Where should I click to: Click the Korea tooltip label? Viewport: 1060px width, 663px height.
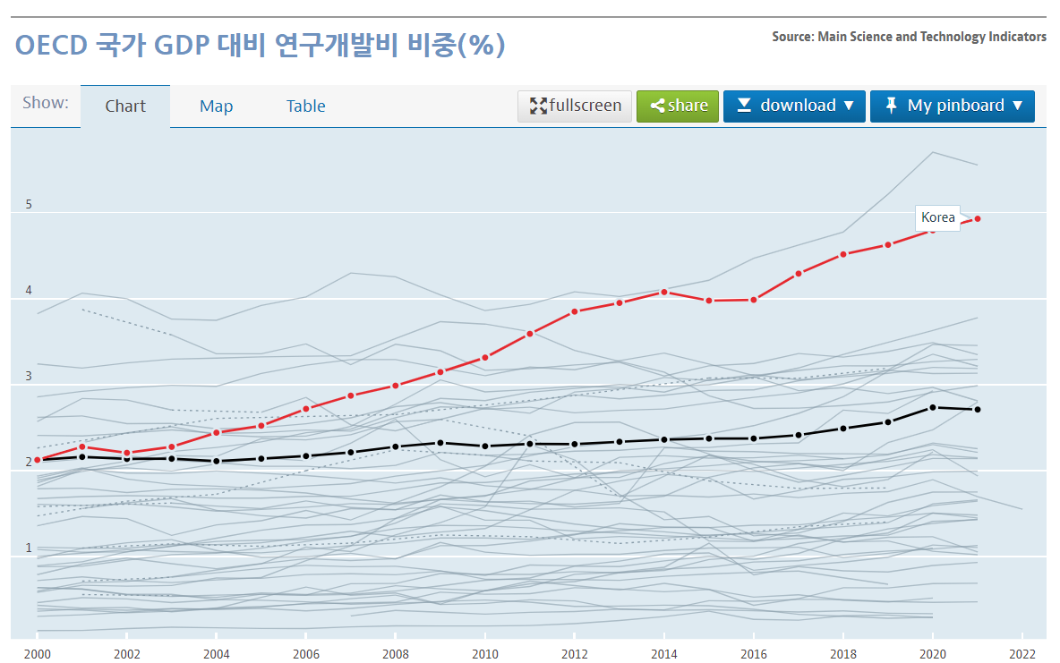937,217
